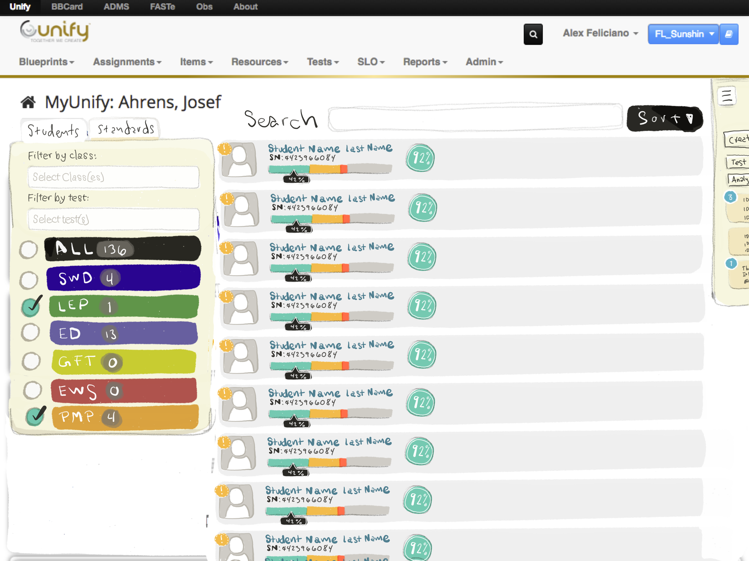Open the hamburger menu in right panel
749x561 pixels.
pos(727,96)
